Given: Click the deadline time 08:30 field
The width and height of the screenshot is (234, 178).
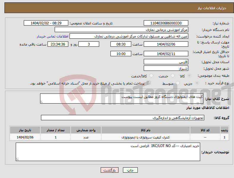Looking at the screenshot, I should [x=121, y=44].
